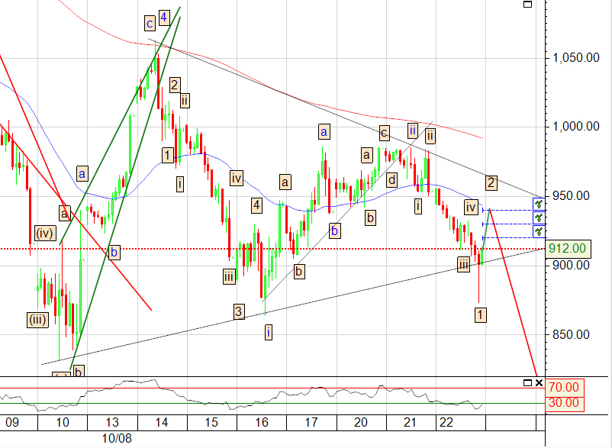Image resolution: width=612 pixels, height=448 pixels.
Task: Select the (iv) wave label
Action: pyautogui.click(x=45, y=234)
